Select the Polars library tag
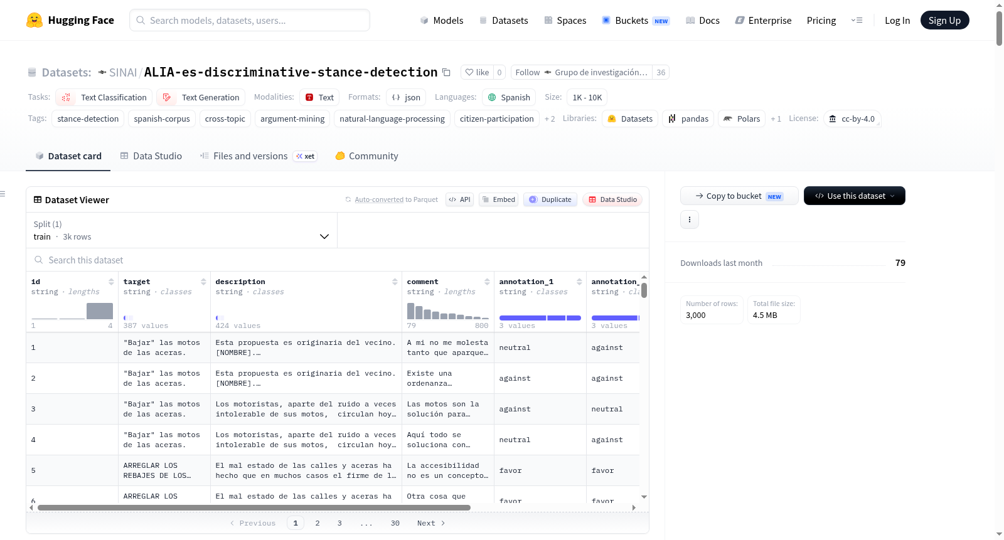1004x540 pixels. [x=742, y=119]
